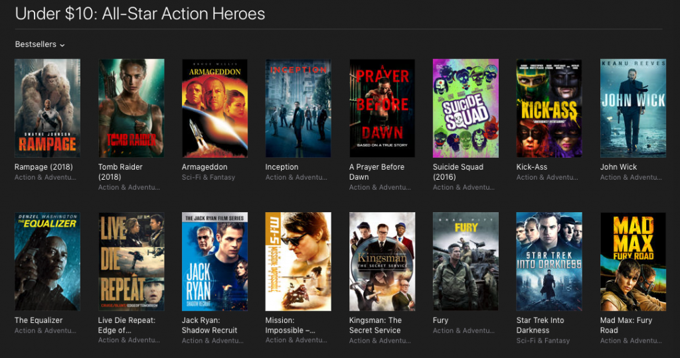
Task: Open the Mission: Impossible movie poster
Action: (x=298, y=261)
